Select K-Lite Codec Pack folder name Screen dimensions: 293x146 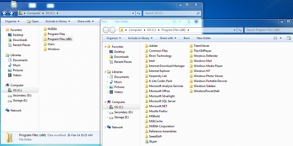click(161, 81)
